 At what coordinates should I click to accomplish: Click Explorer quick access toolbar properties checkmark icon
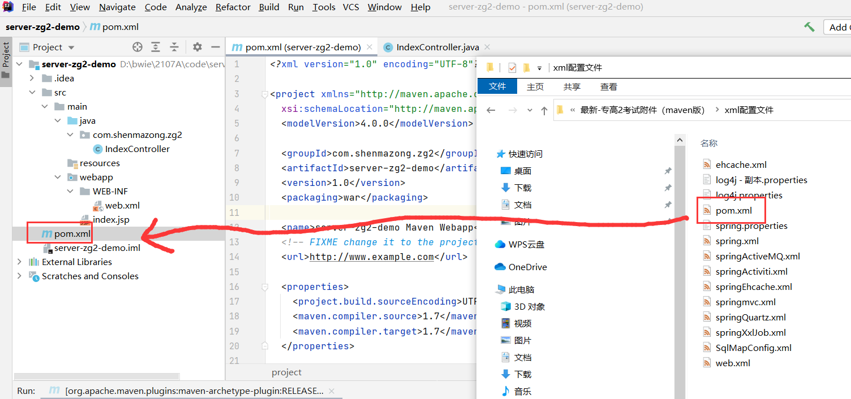[x=512, y=68]
